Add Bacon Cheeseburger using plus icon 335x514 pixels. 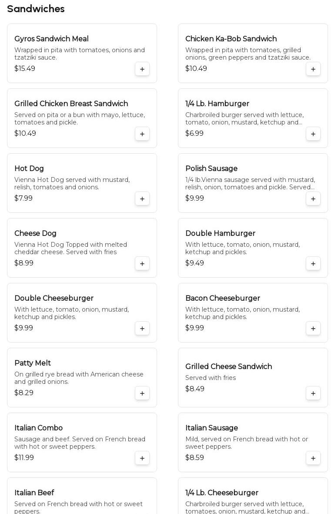pyautogui.click(x=313, y=329)
